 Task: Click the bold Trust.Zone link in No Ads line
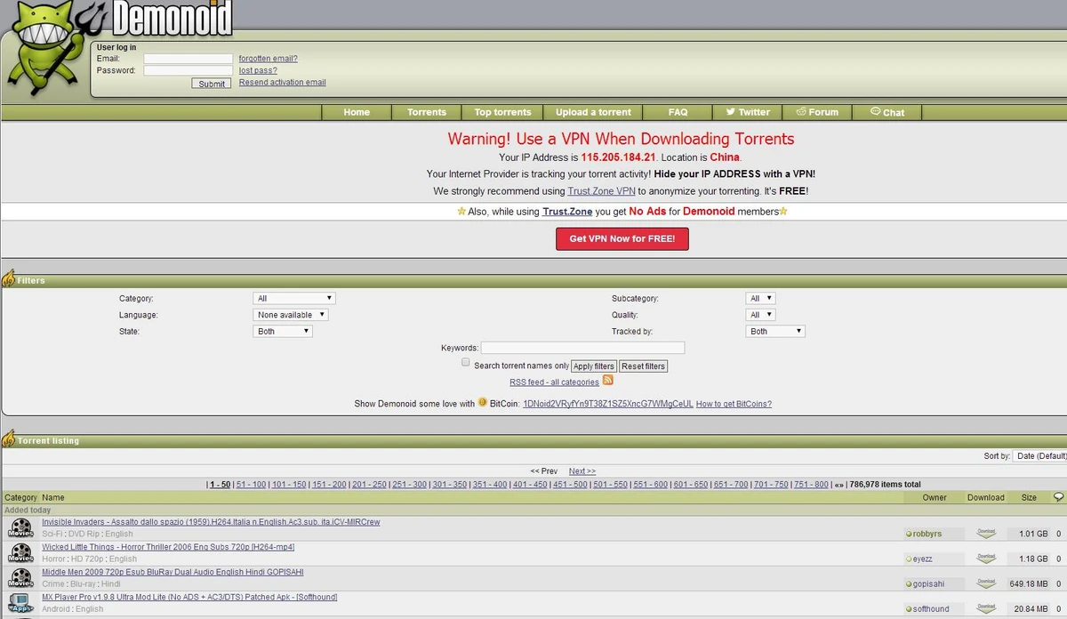tap(567, 212)
